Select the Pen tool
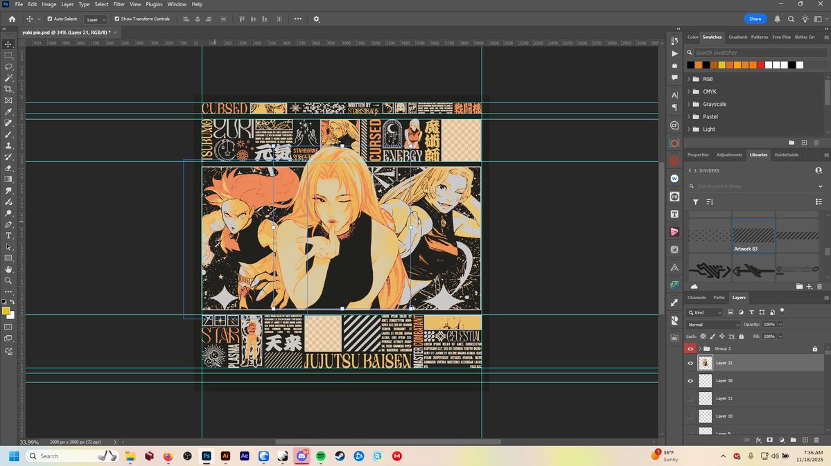 click(x=8, y=224)
